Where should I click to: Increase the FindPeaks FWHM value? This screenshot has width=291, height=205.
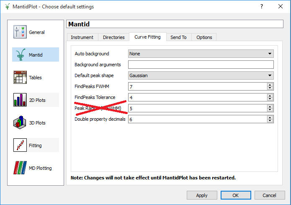(270, 85)
